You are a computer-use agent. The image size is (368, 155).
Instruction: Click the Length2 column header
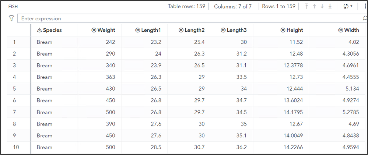click(x=195, y=30)
